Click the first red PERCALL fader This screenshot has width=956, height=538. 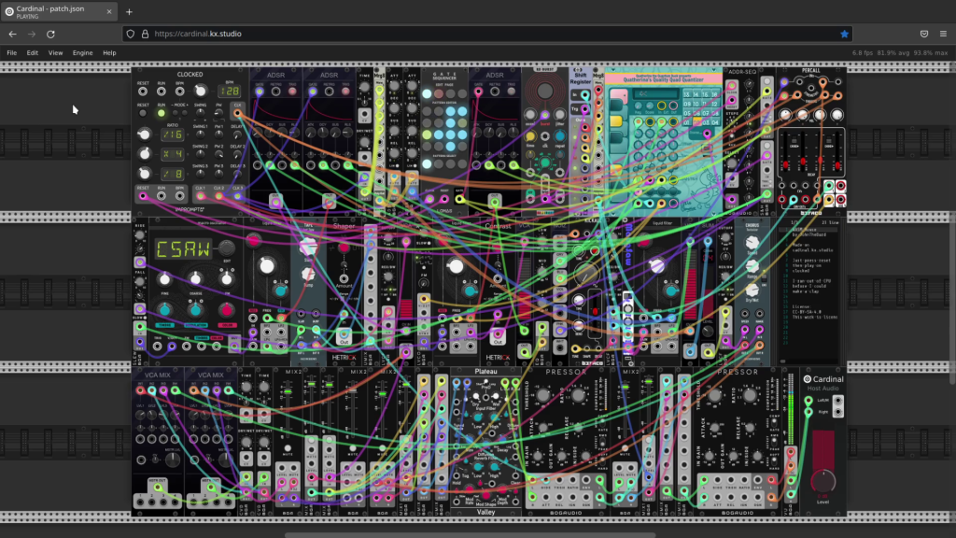(x=786, y=164)
